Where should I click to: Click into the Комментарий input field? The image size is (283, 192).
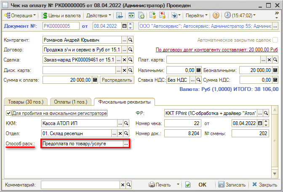coord(80,185)
